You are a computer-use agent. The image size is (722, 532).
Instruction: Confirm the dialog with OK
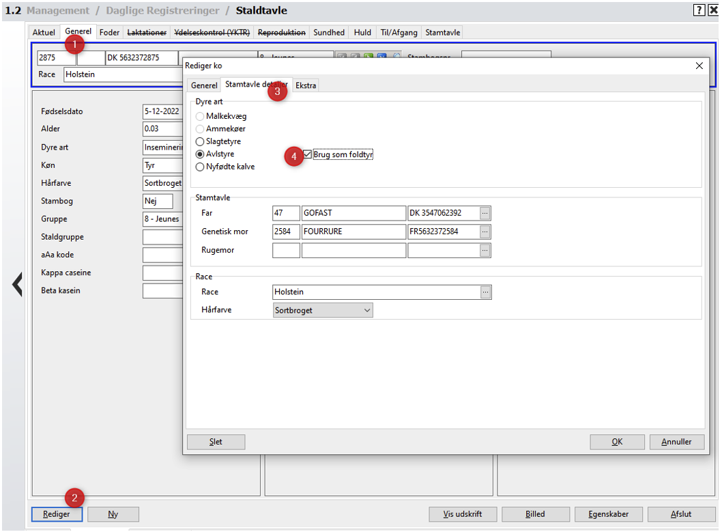tap(617, 442)
